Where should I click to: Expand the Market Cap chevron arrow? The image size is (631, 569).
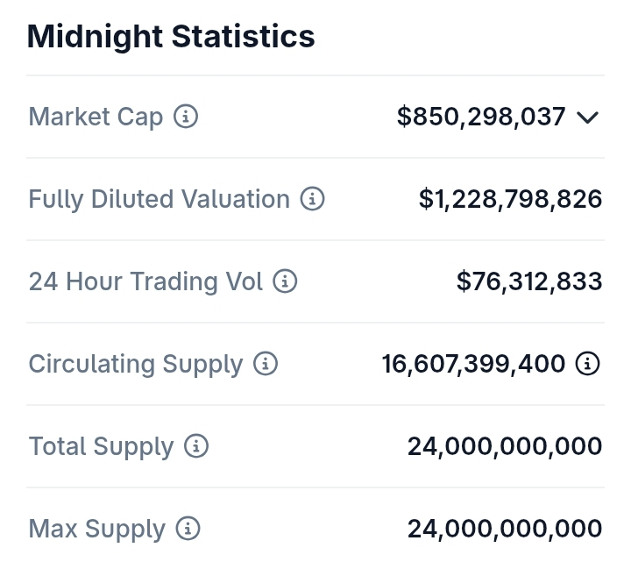pos(588,117)
